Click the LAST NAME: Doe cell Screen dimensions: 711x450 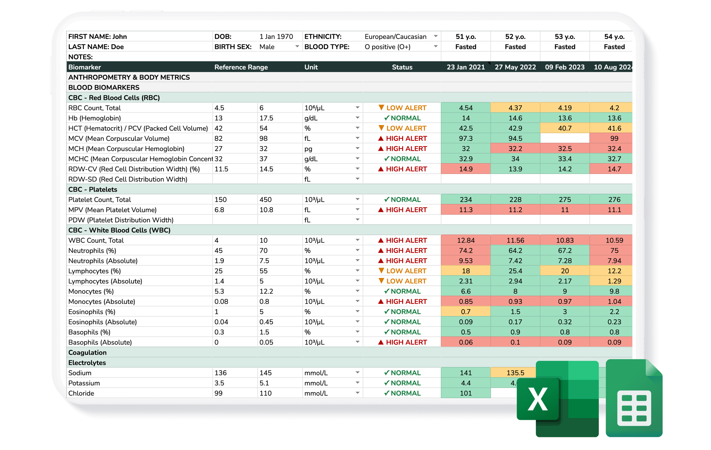pyautogui.click(x=139, y=47)
